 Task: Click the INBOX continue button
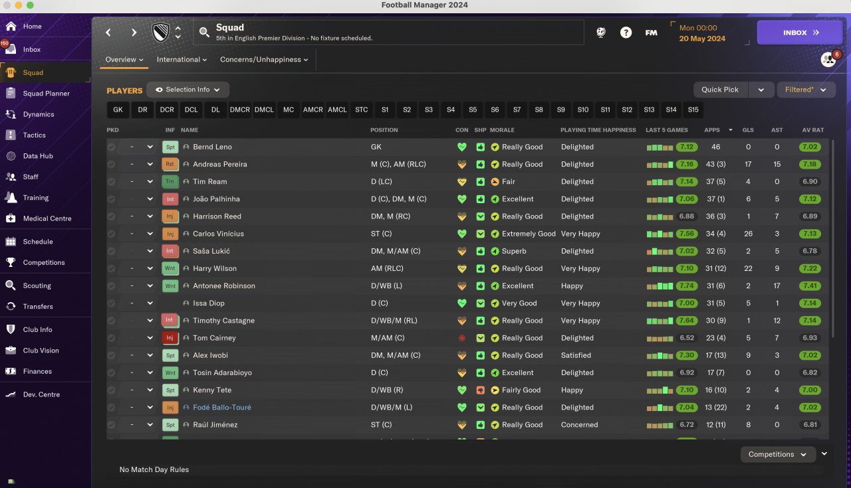pos(800,33)
